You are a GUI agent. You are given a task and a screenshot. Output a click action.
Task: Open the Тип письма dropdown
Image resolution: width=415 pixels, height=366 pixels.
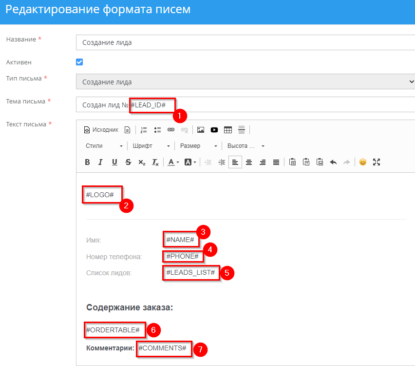245,81
